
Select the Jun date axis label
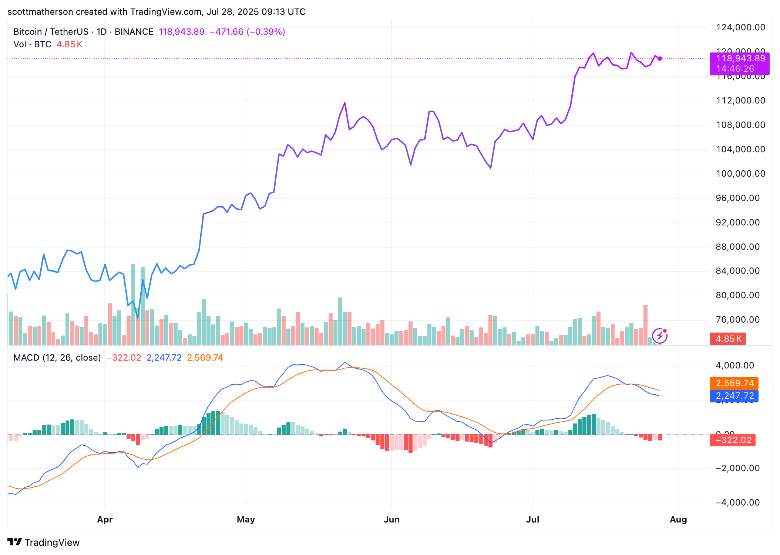[391, 520]
